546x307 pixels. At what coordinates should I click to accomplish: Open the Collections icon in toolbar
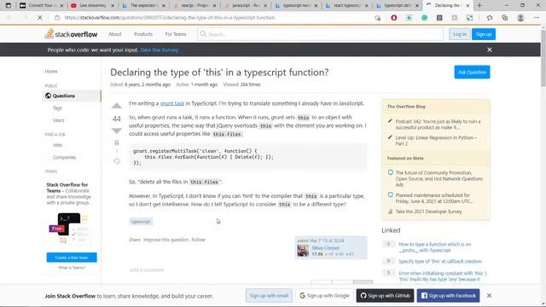click(x=505, y=17)
